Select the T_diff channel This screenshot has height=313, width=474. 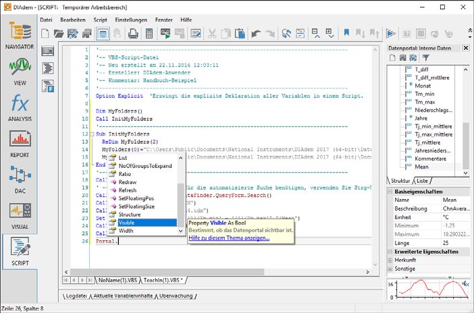point(421,69)
